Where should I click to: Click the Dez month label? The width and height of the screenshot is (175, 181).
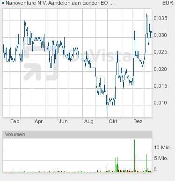[x=138, y=121]
